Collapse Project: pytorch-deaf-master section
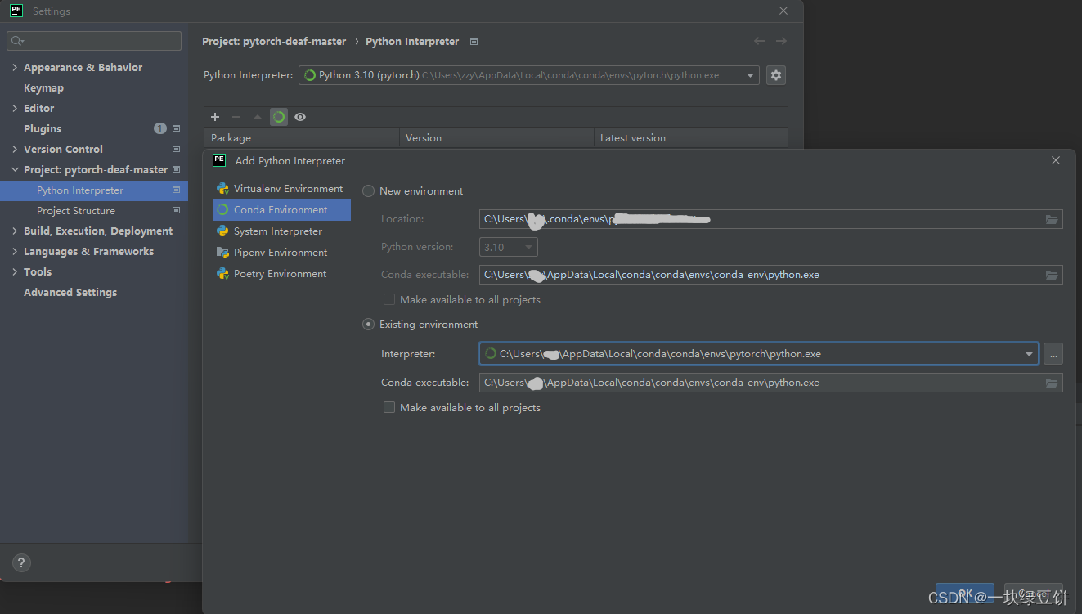The image size is (1082, 614). pos(15,169)
